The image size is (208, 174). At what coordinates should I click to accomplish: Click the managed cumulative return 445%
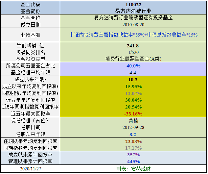click(x=133, y=162)
